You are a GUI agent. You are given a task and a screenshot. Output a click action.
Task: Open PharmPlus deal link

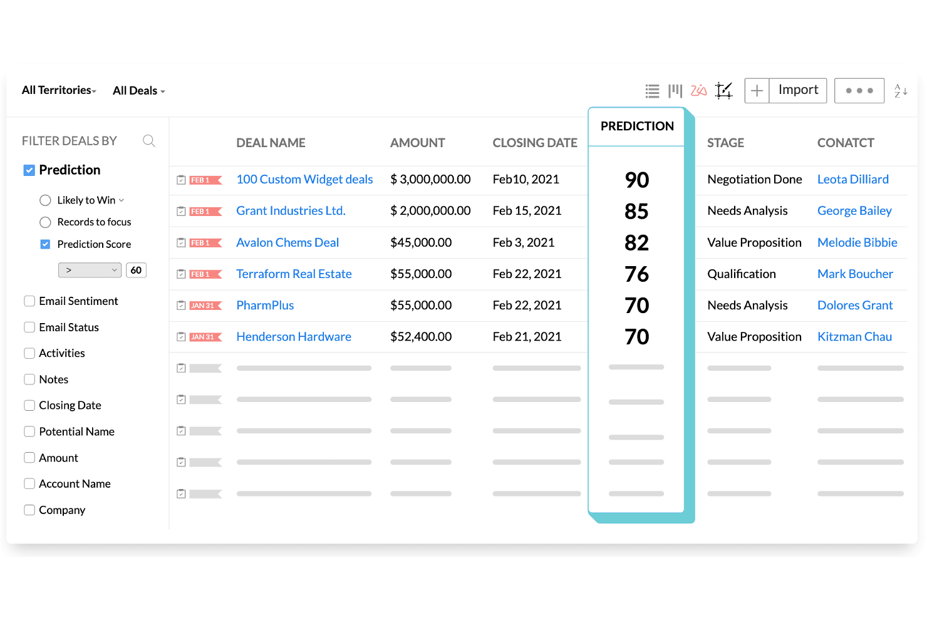265,306
